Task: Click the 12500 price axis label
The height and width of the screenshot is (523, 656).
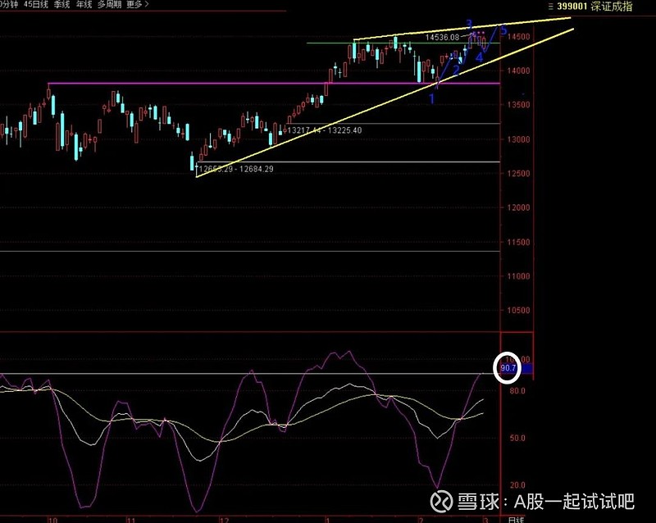Action: click(518, 173)
